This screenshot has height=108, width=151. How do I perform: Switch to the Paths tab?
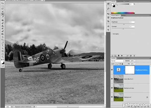[x=127, y=58]
